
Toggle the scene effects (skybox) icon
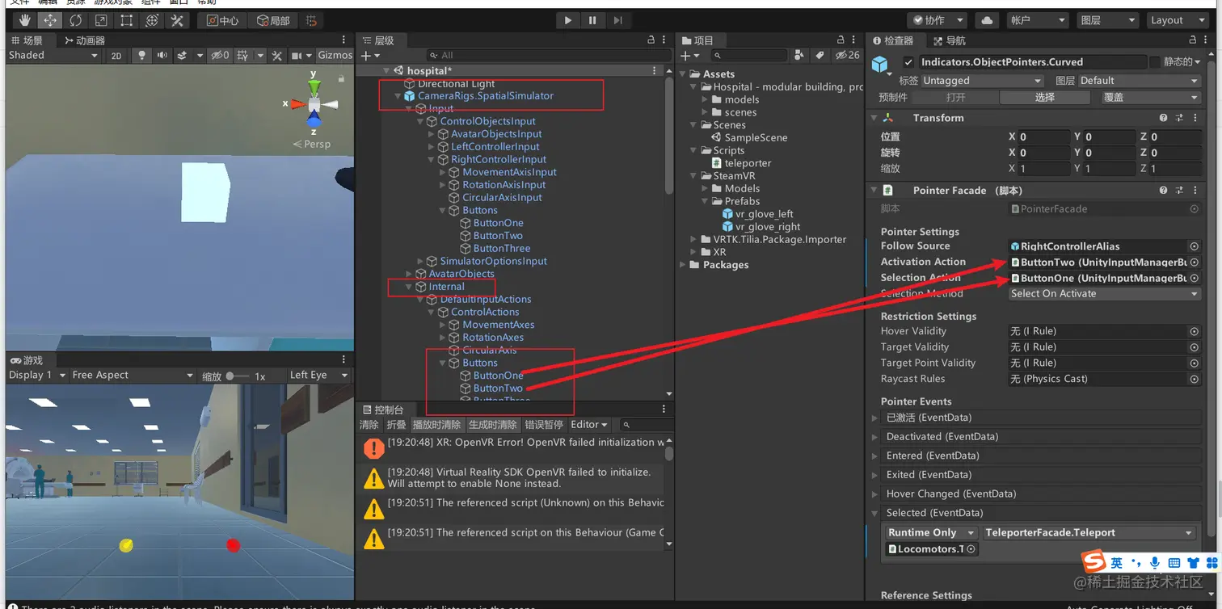click(x=182, y=55)
